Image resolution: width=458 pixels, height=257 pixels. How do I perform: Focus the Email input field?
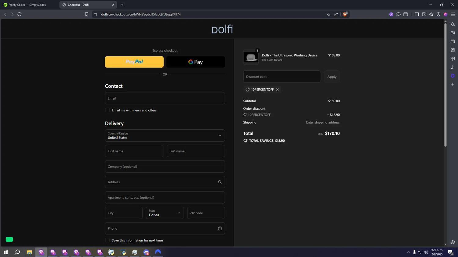(165, 98)
